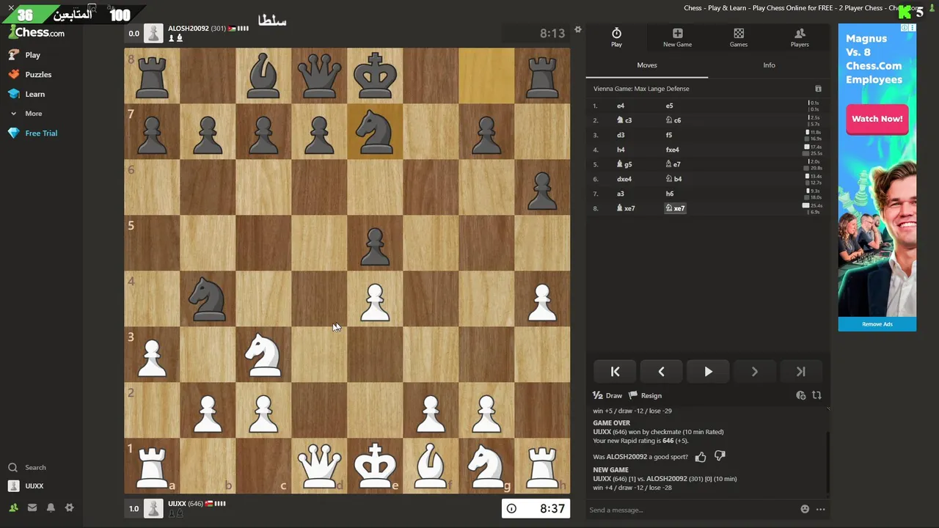Screen dimensions: 939x528
Task: Give ALOSH20092 a thumbs down
Action: (x=720, y=457)
